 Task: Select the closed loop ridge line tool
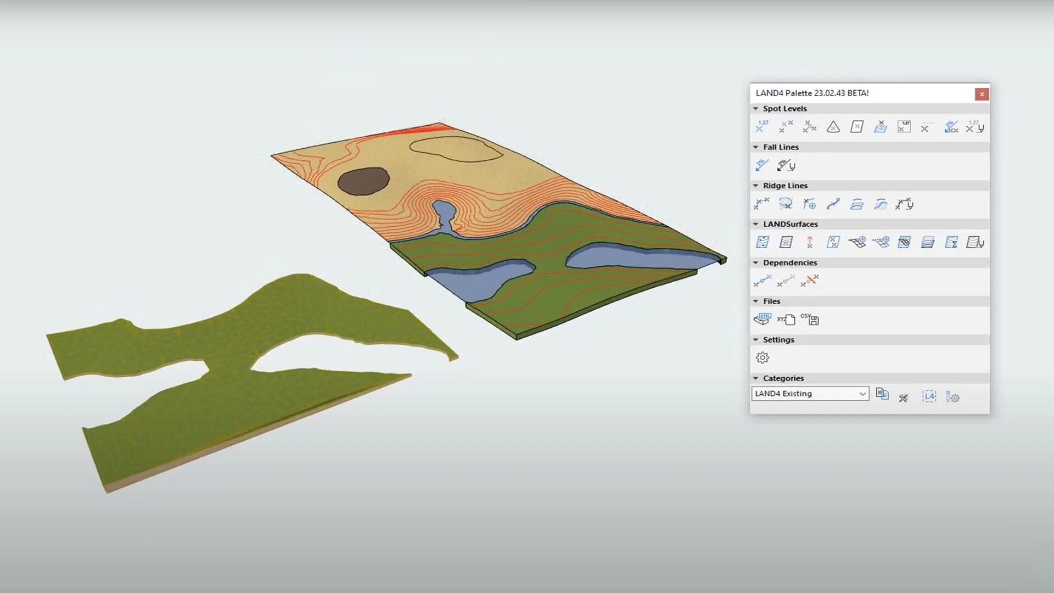point(786,204)
